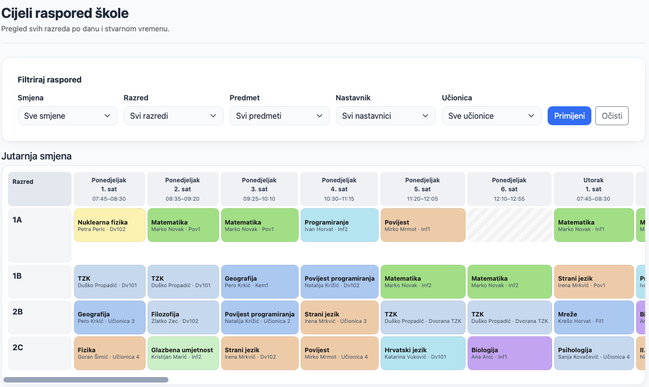Open 1B Strani jezik lesson in Pov1

594,282
